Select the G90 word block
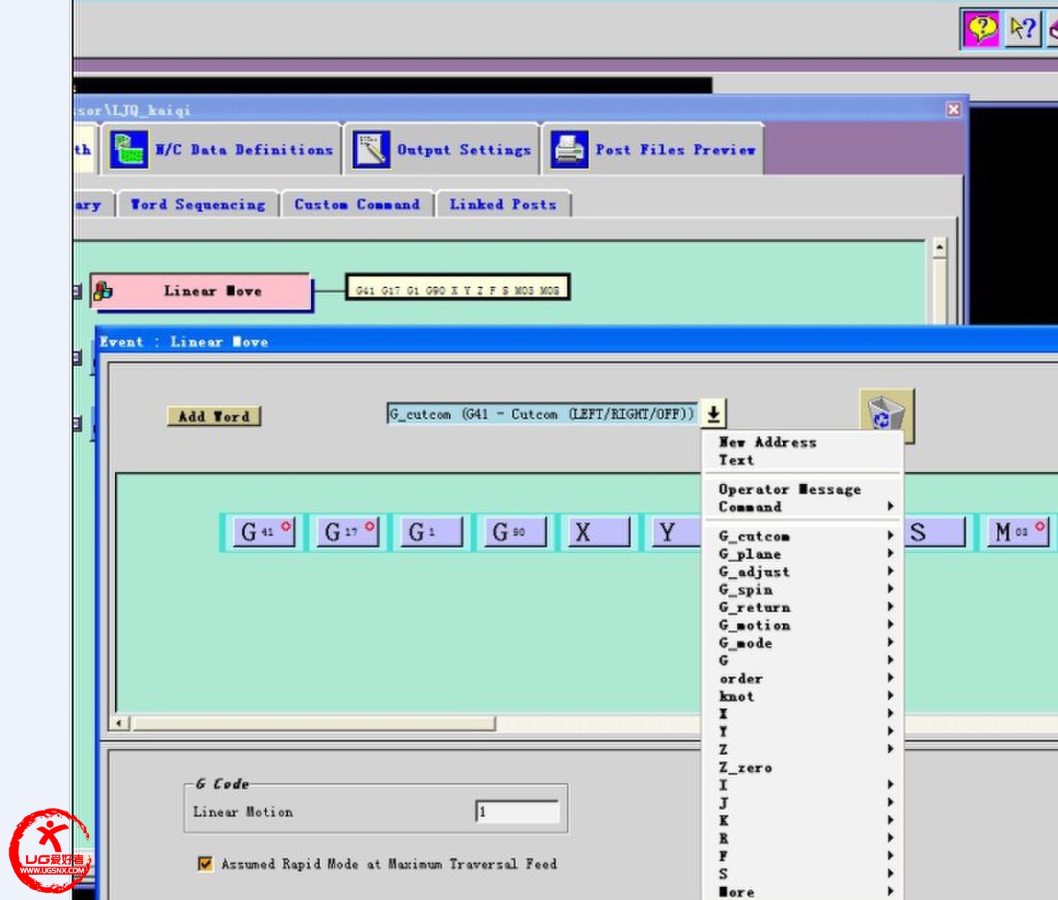 pyautogui.click(x=515, y=532)
